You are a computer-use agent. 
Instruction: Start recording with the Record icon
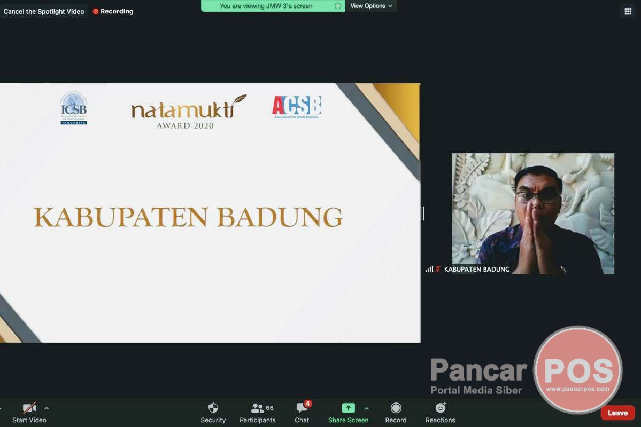pyautogui.click(x=396, y=408)
